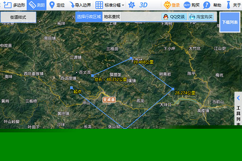The image size is (242, 161).
Task: Open the 关于 about item
Action: 233,5
